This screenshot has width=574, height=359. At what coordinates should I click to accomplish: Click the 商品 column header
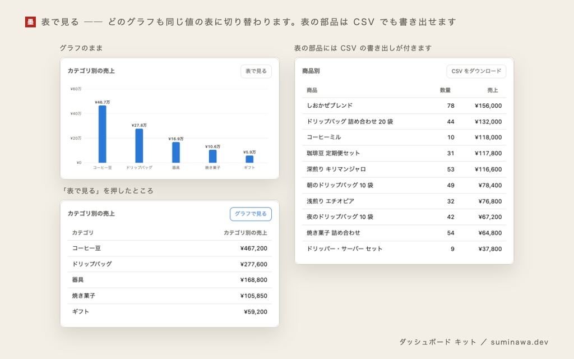(x=312, y=90)
